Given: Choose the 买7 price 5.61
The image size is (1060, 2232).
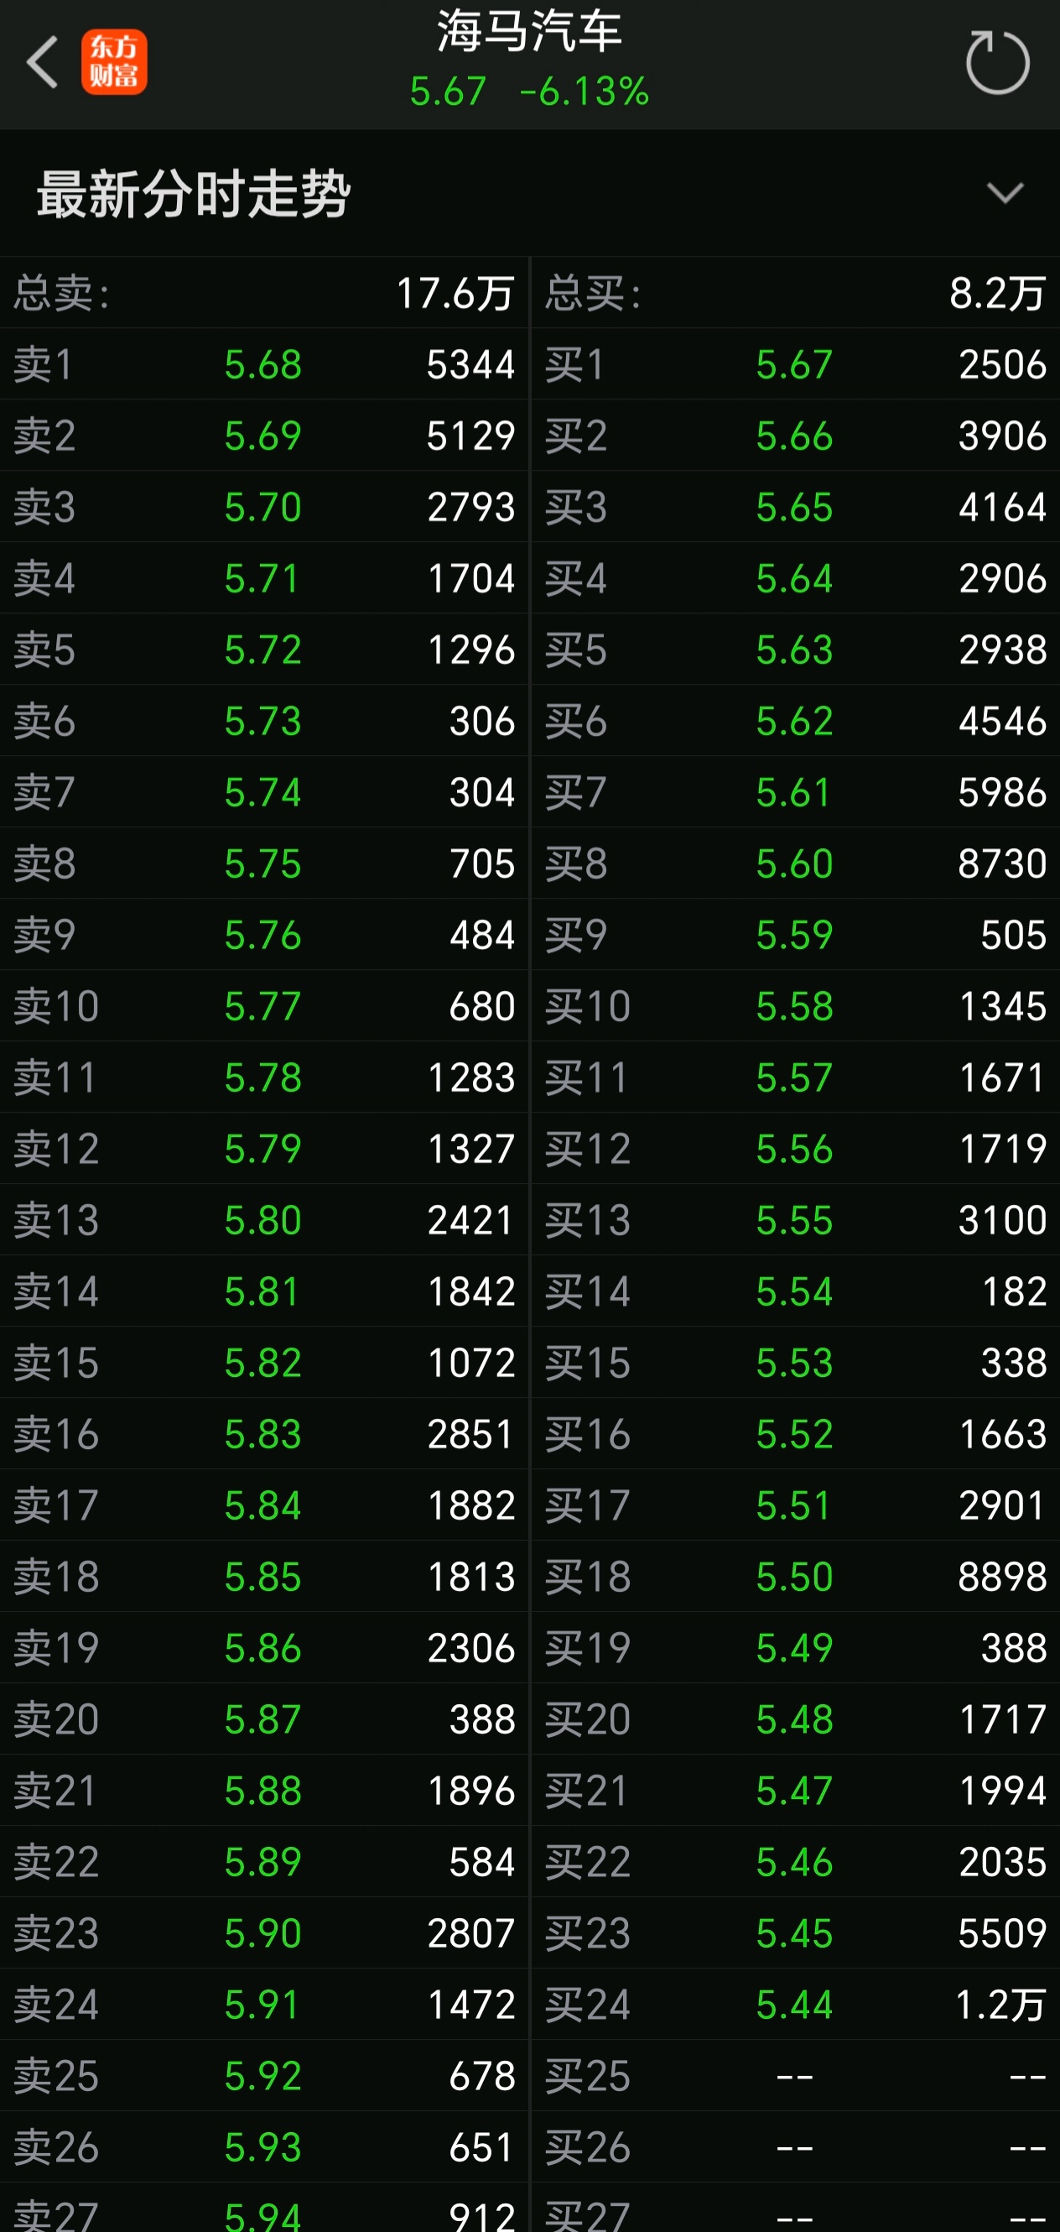Looking at the screenshot, I should point(794,792).
